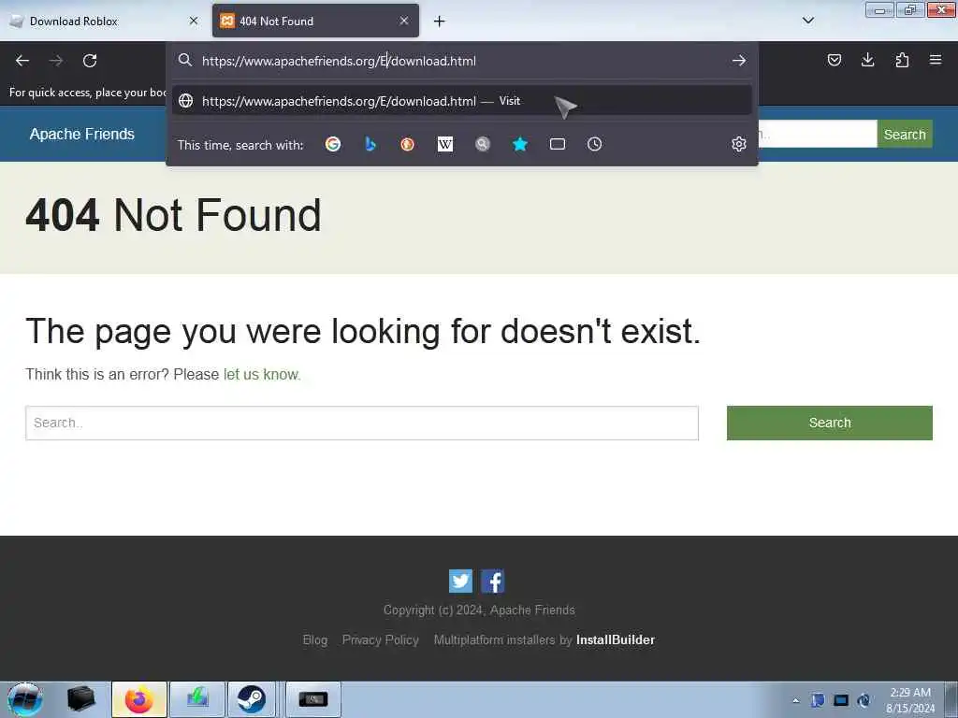The width and height of the screenshot is (958, 718).
Task: Follow the 'let us know' link
Action: click(x=261, y=374)
